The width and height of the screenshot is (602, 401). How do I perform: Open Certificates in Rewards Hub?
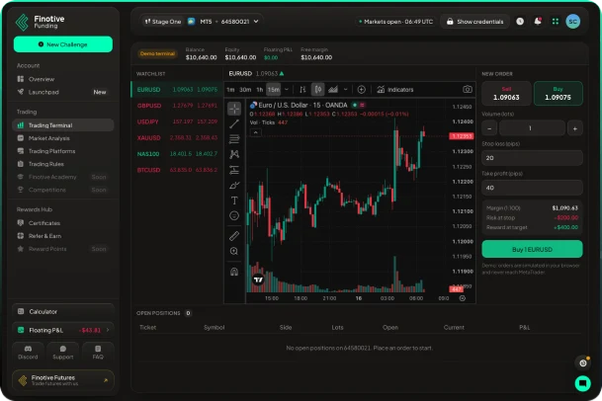click(63, 223)
